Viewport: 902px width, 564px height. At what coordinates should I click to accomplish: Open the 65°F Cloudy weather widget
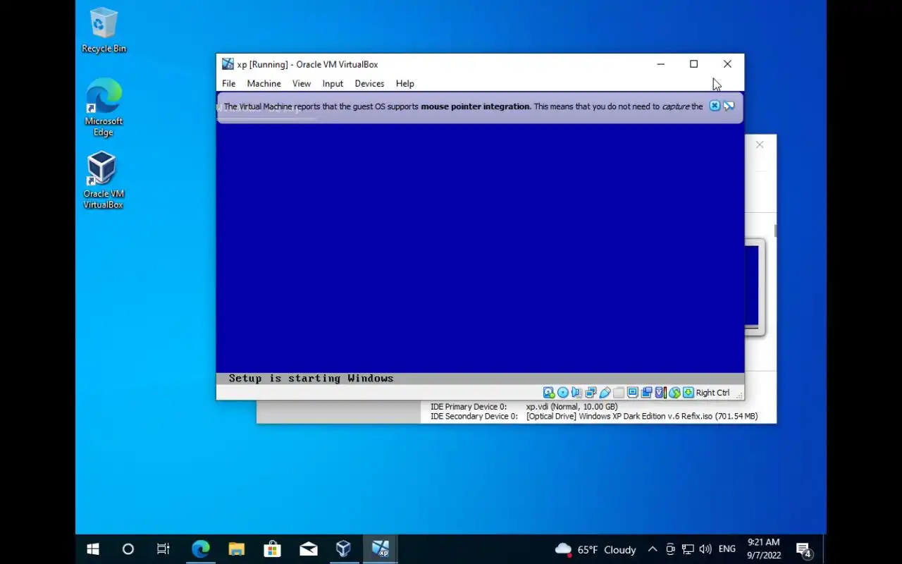pos(595,549)
